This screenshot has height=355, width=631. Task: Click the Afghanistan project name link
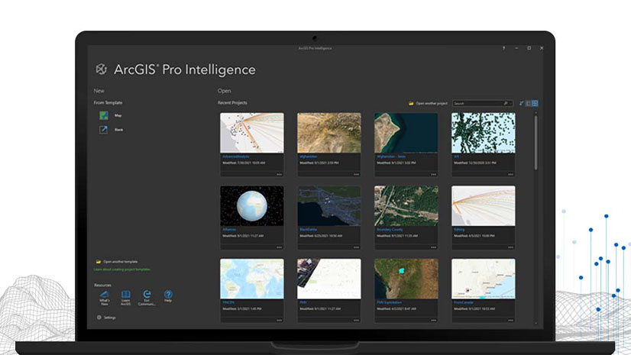[x=309, y=157]
